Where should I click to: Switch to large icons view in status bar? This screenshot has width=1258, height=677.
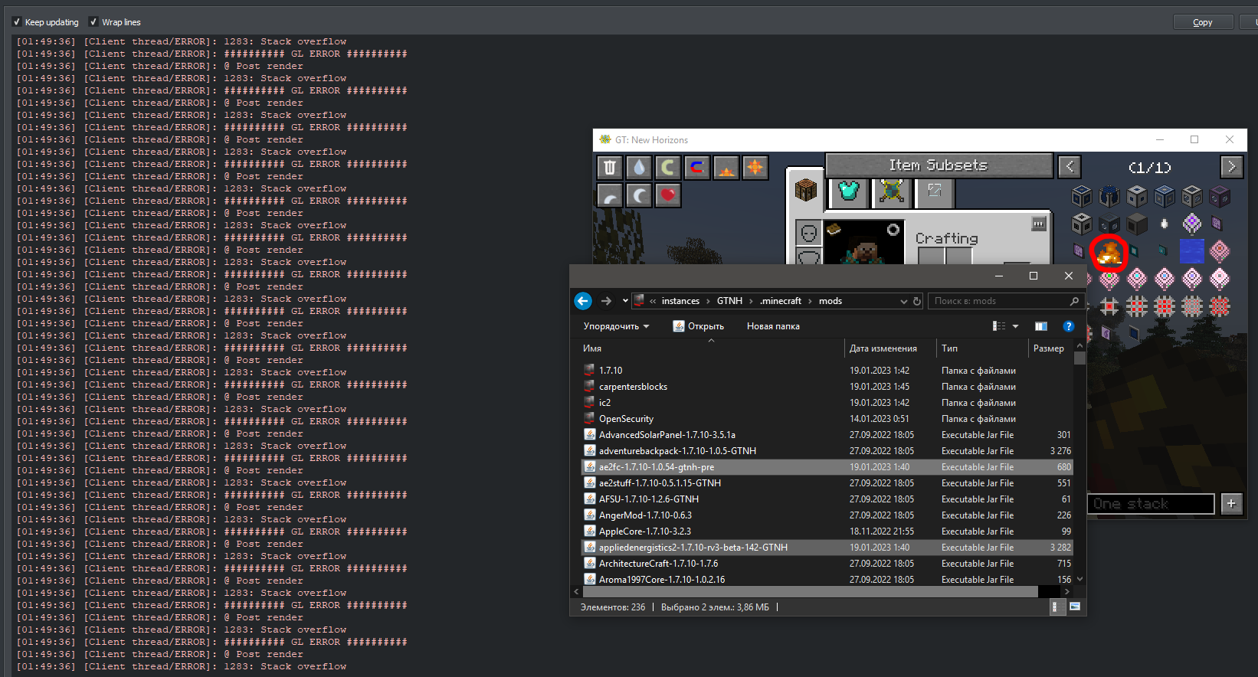(1075, 607)
